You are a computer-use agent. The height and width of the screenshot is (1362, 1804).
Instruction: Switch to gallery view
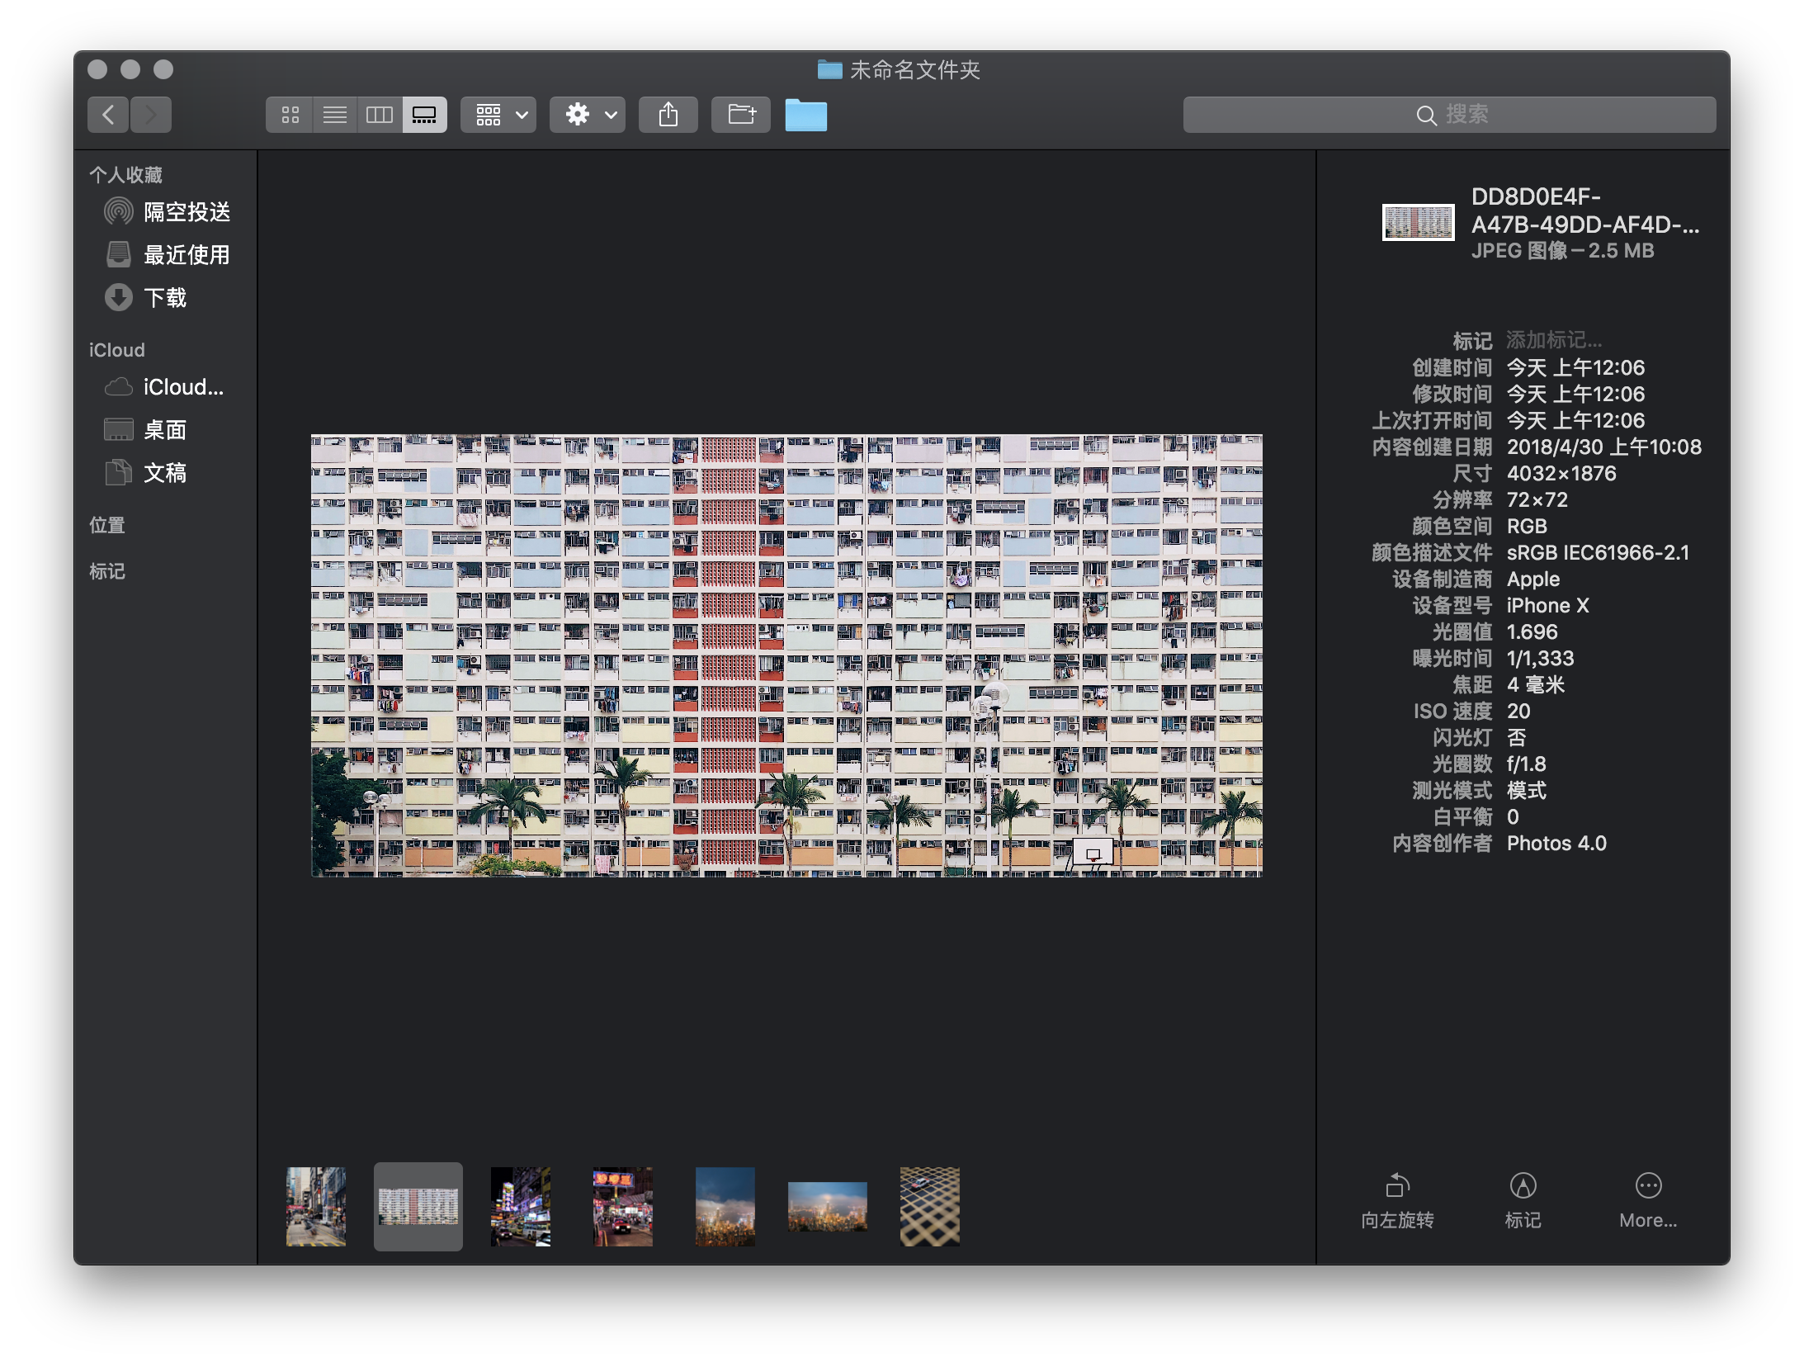tap(424, 115)
